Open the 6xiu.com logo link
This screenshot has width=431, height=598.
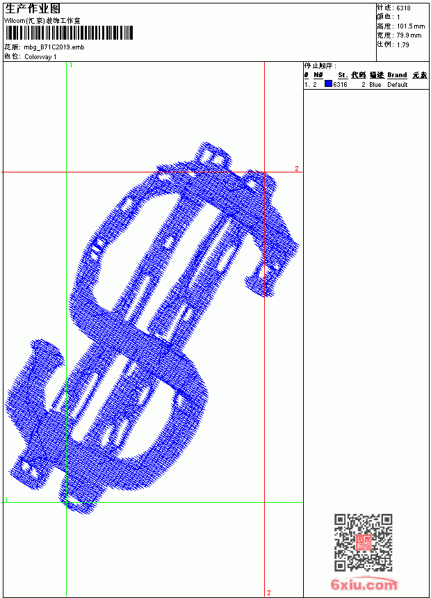pos(364,584)
